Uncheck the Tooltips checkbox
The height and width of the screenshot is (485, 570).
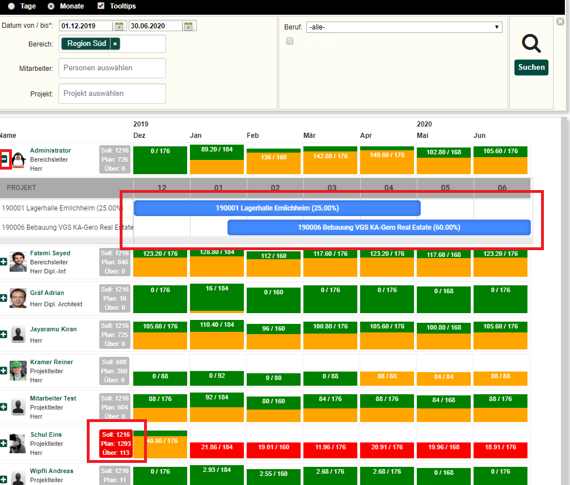click(101, 6)
